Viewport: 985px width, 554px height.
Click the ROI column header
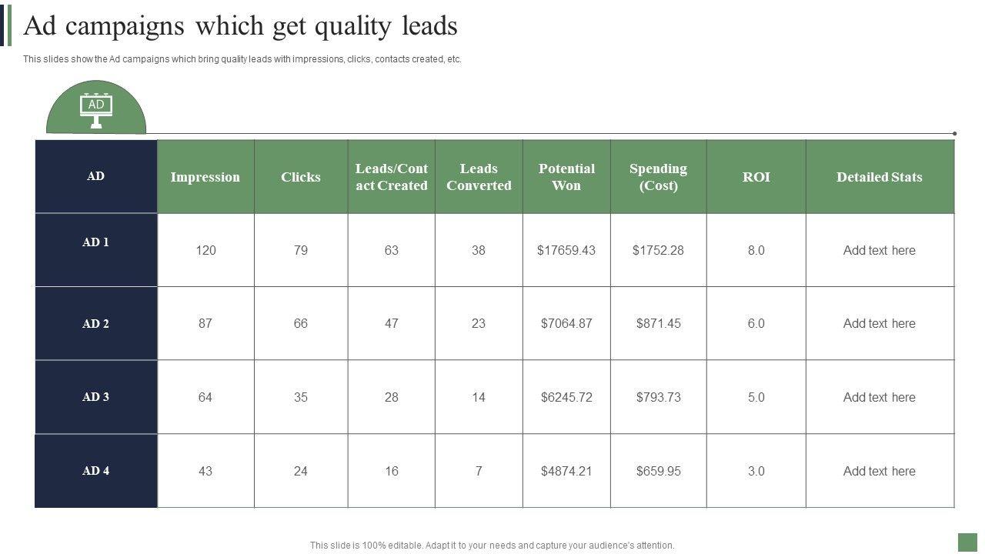pyautogui.click(x=756, y=177)
